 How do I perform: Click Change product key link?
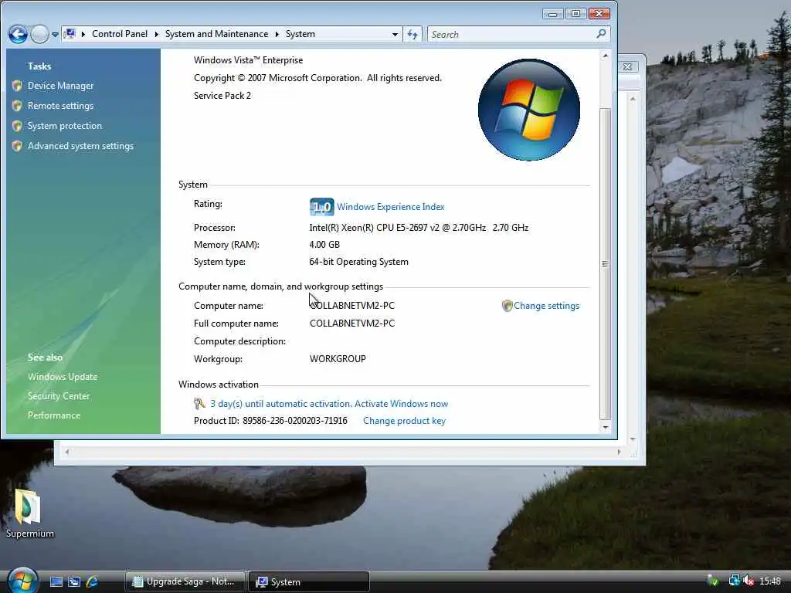point(404,421)
